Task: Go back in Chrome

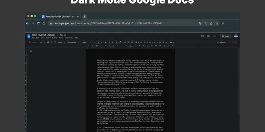Action: [x=27, y=23]
